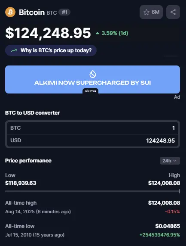Click the 3.59% (1d) change label

point(115,33)
